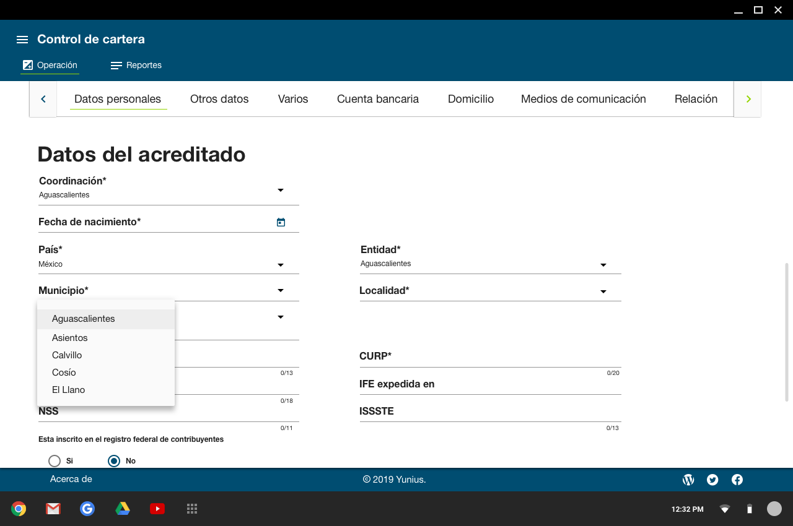
Task: Open the WordPress link in the footer
Action: [x=688, y=480]
